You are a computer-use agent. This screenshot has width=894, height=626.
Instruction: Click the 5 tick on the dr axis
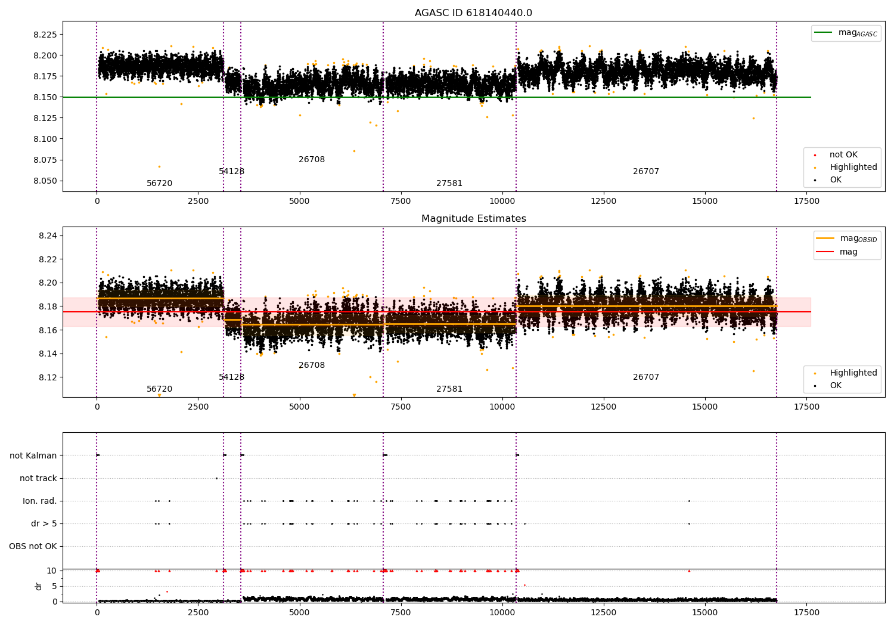point(55,586)
